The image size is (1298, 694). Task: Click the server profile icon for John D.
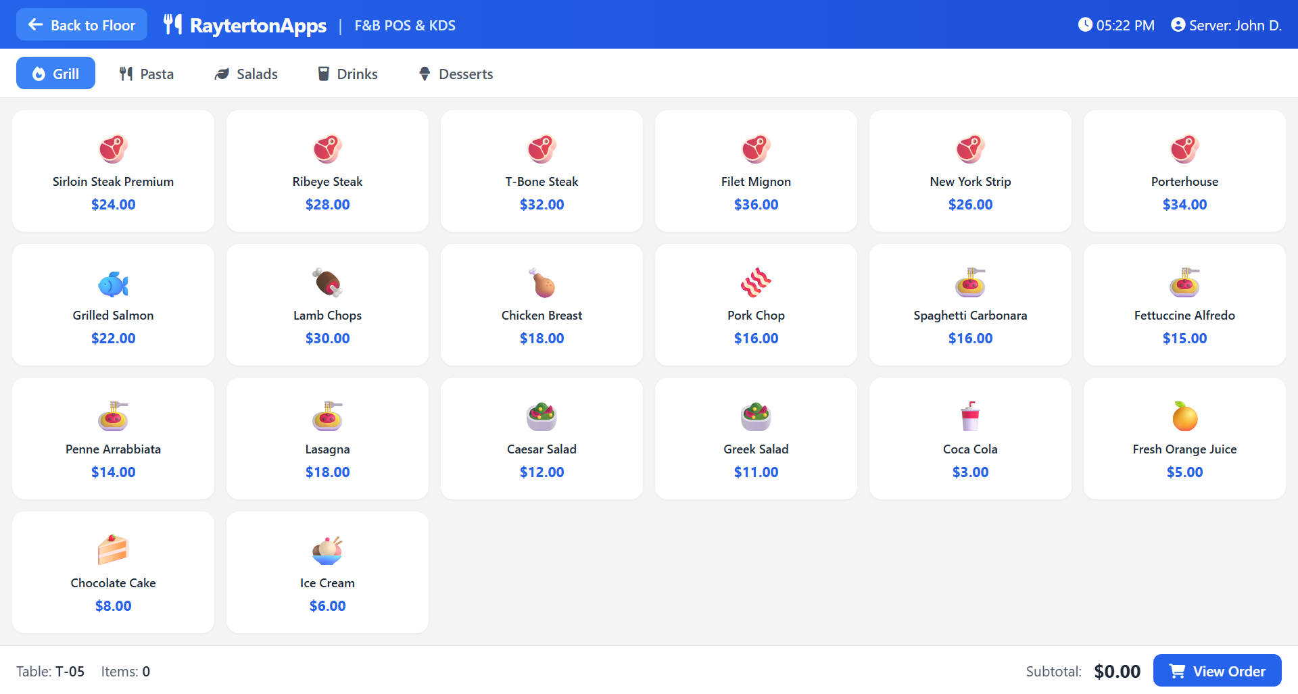(x=1178, y=24)
